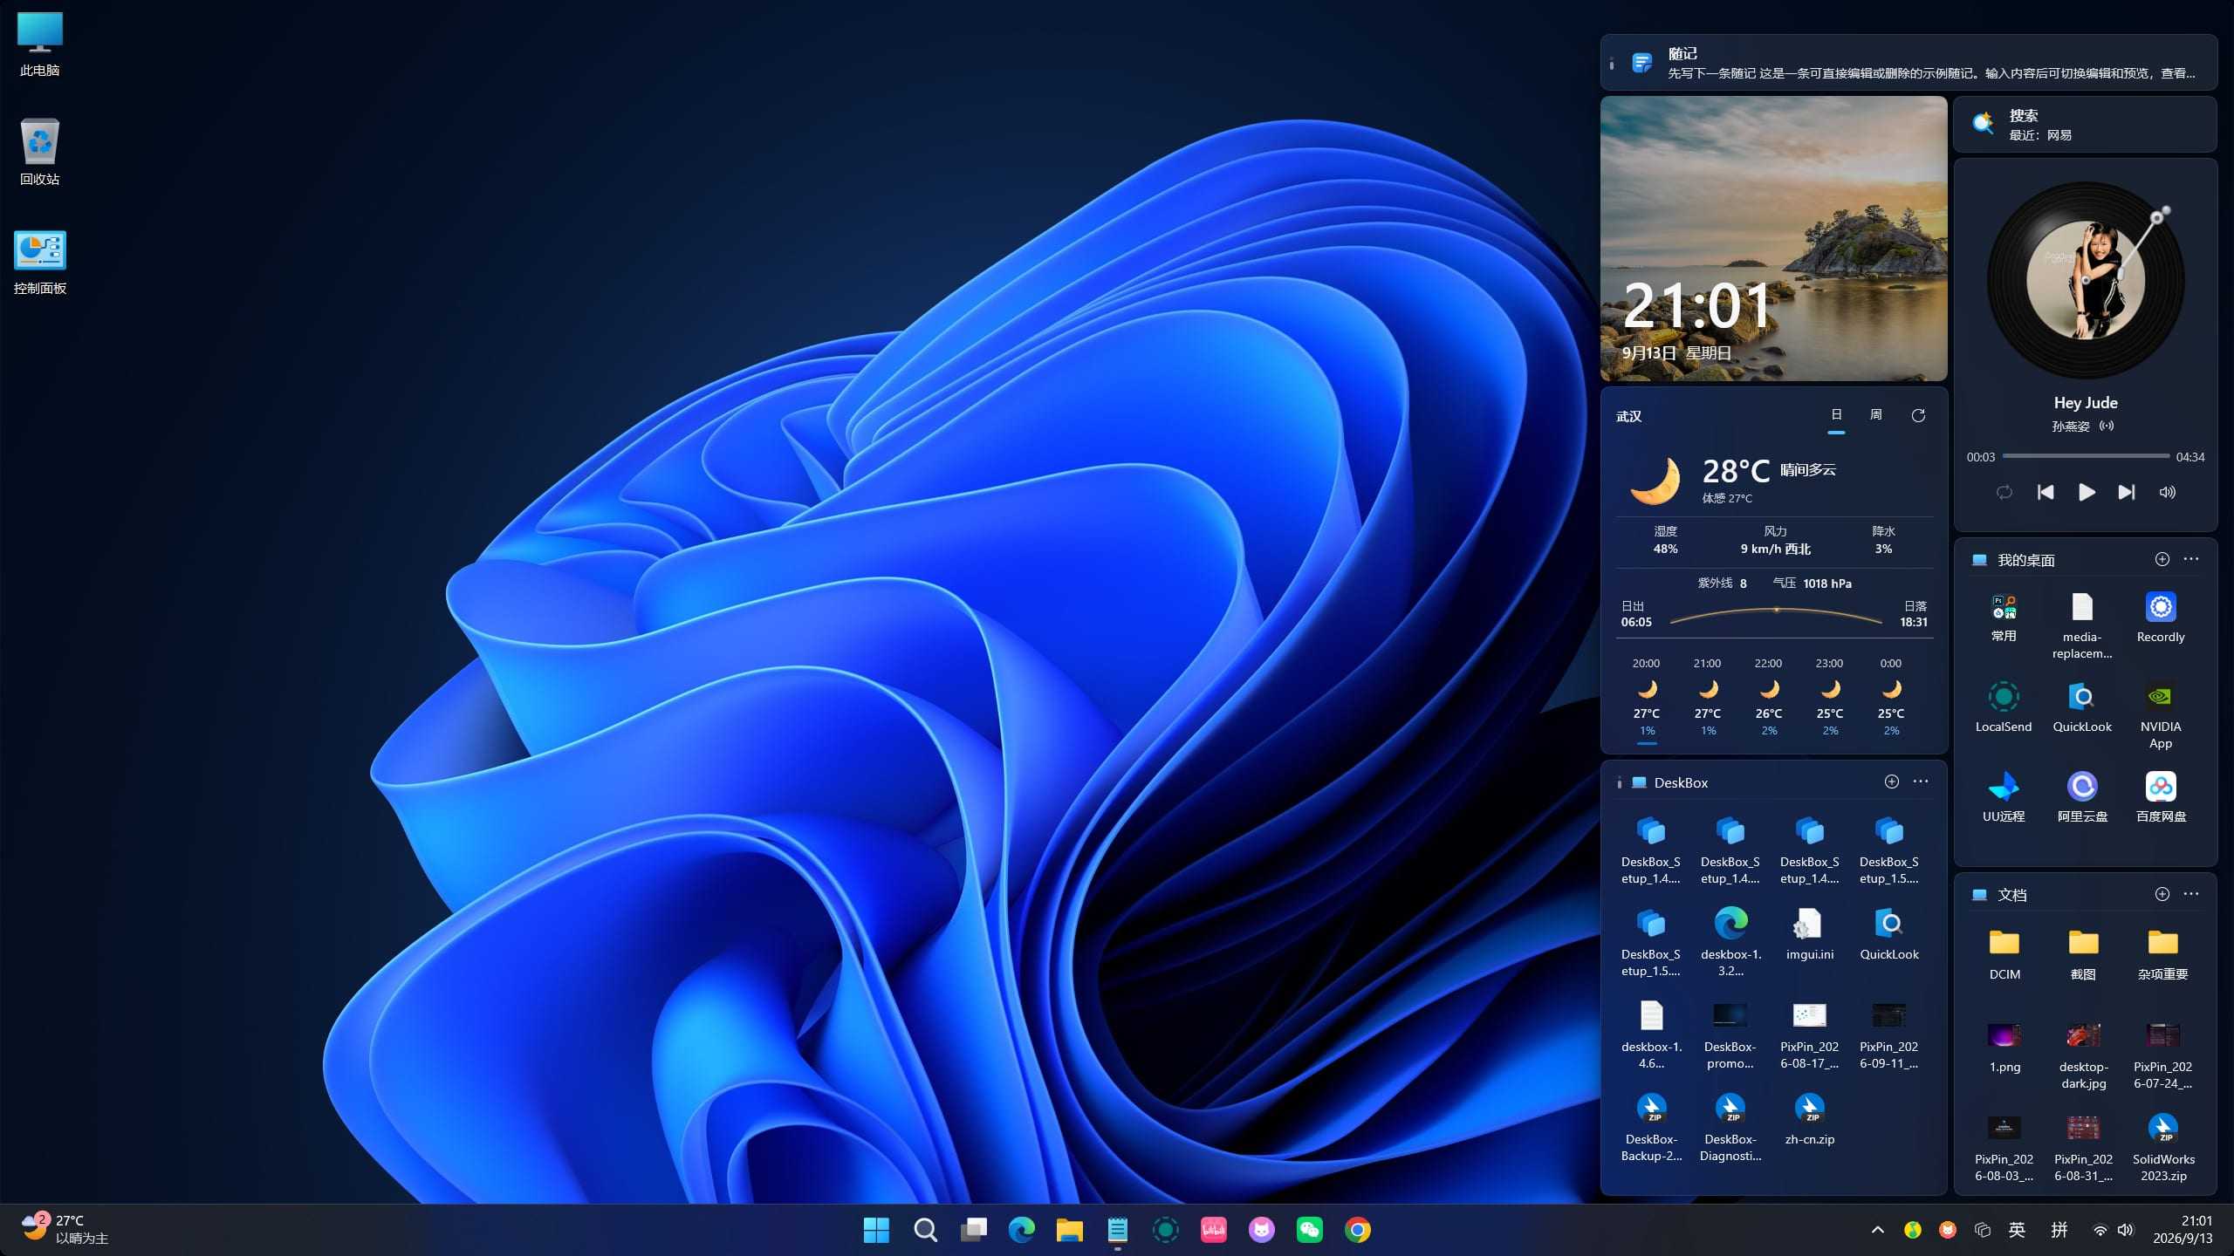2234x1256 pixels.
Task: Select the 0:00 hourly forecast
Action: point(1891,697)
